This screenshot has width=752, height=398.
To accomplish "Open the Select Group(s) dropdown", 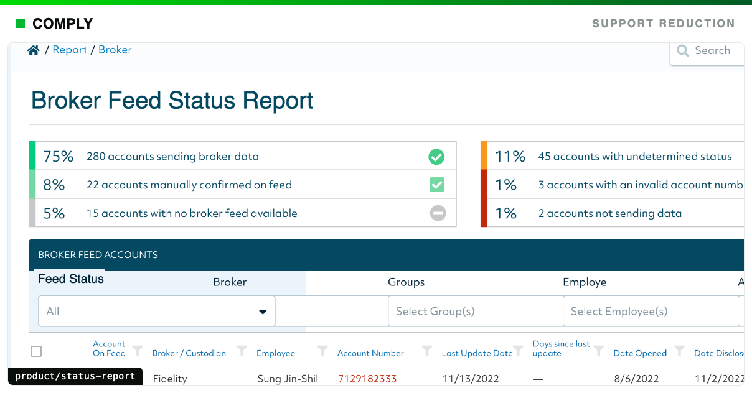I will pyautogui.click(x=475, y=311).
